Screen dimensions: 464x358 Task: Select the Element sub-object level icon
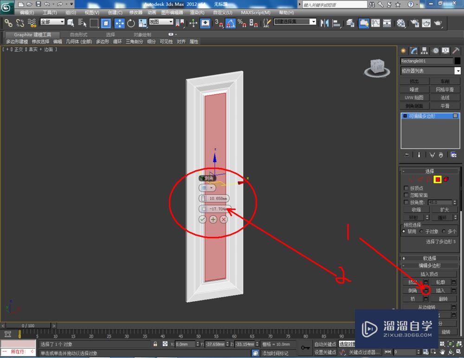click(446, 179)
